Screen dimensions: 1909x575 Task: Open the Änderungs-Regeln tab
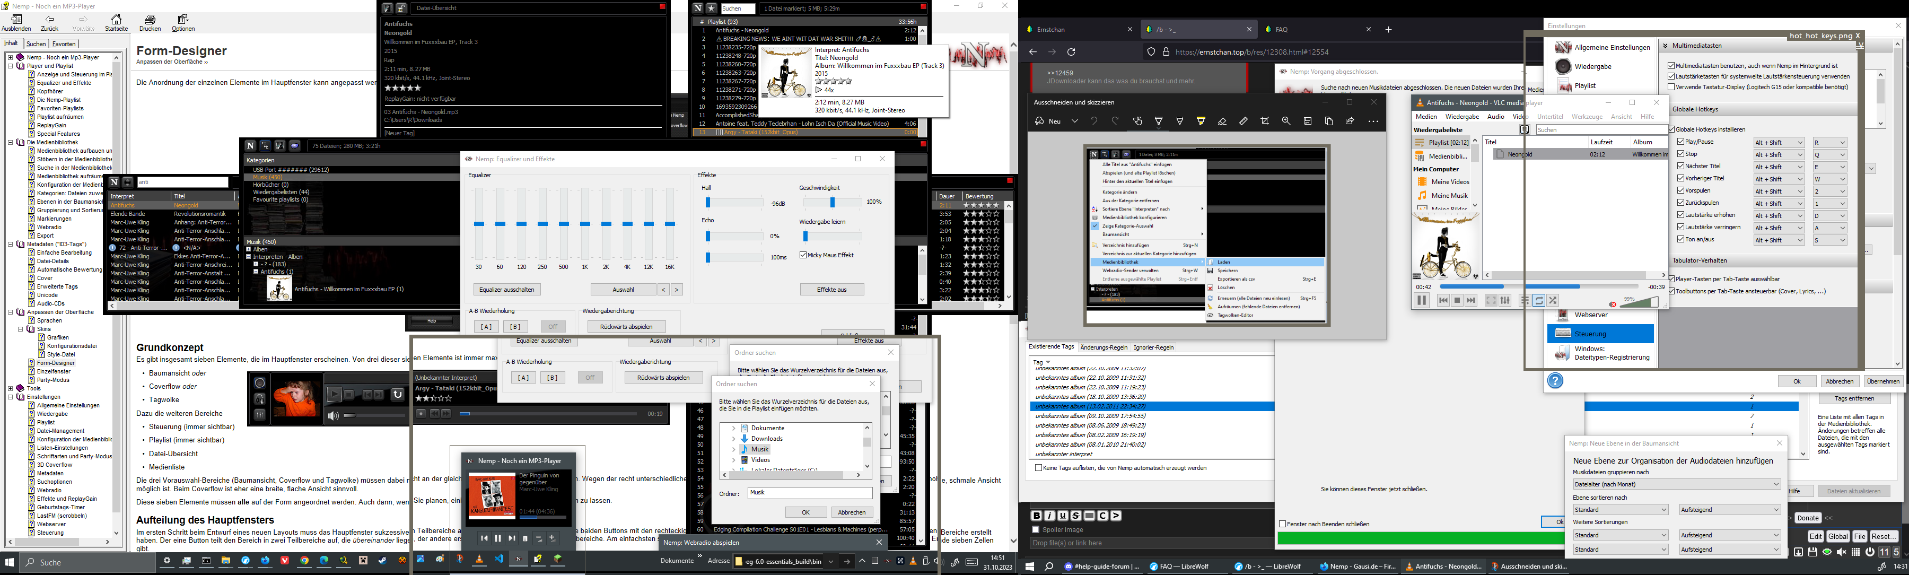click(x=1104, y=347)
